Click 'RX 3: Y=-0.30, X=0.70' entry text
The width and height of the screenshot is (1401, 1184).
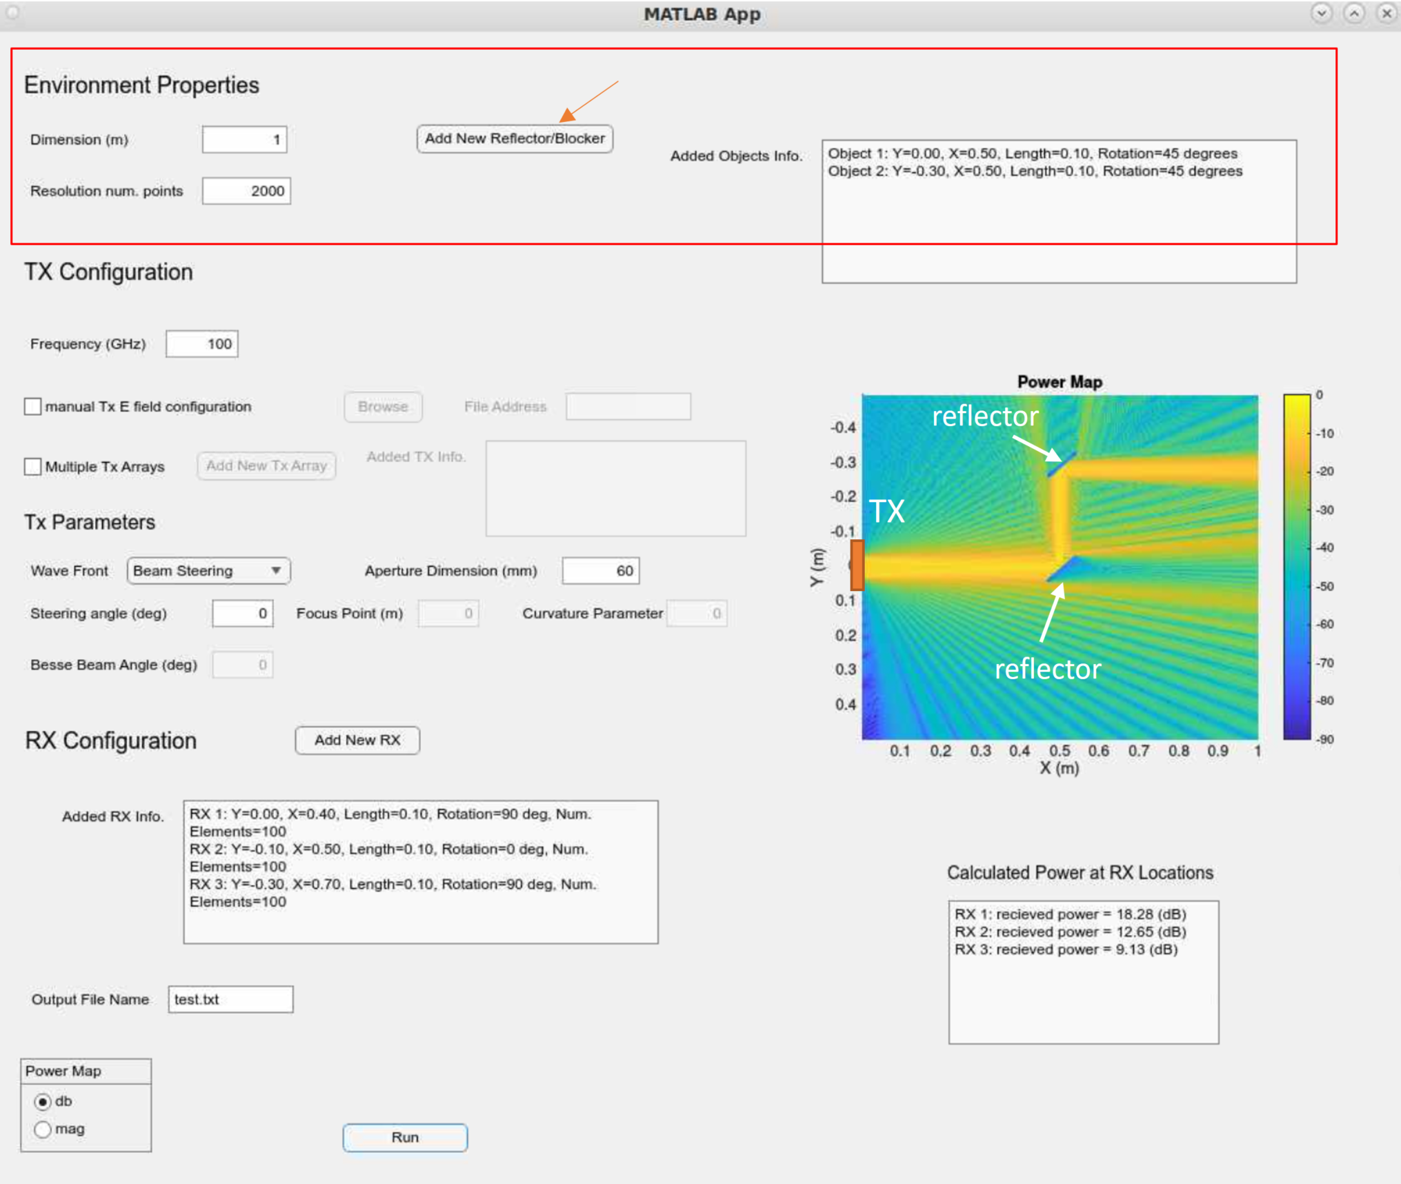coord(393,893)
